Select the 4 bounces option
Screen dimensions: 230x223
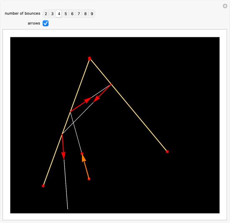(59, 14)
